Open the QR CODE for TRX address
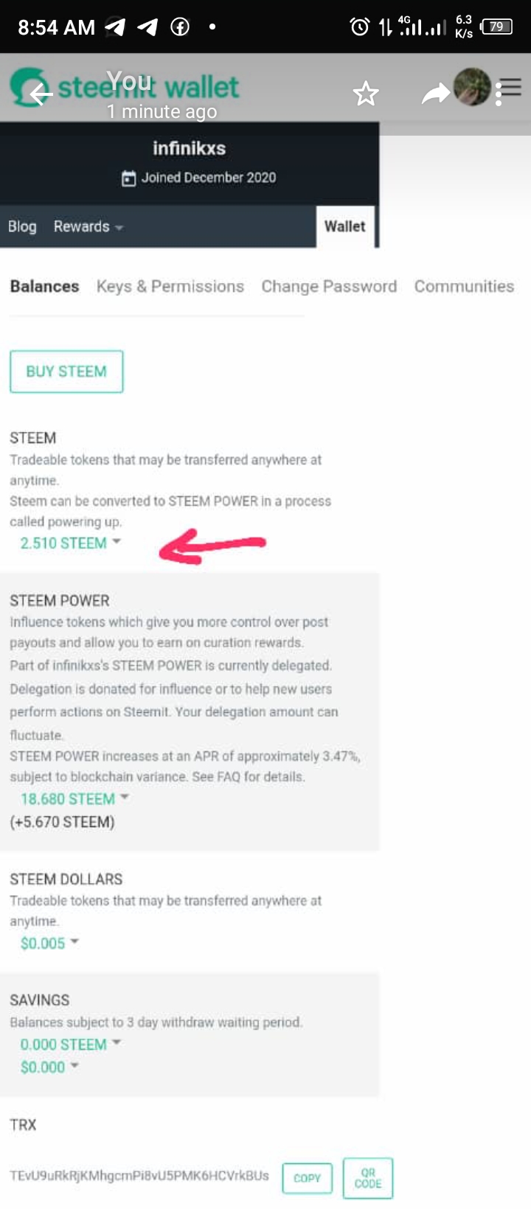This screenshot has width=531, height=1209. pyautogui.click(x=368, y=1177)
